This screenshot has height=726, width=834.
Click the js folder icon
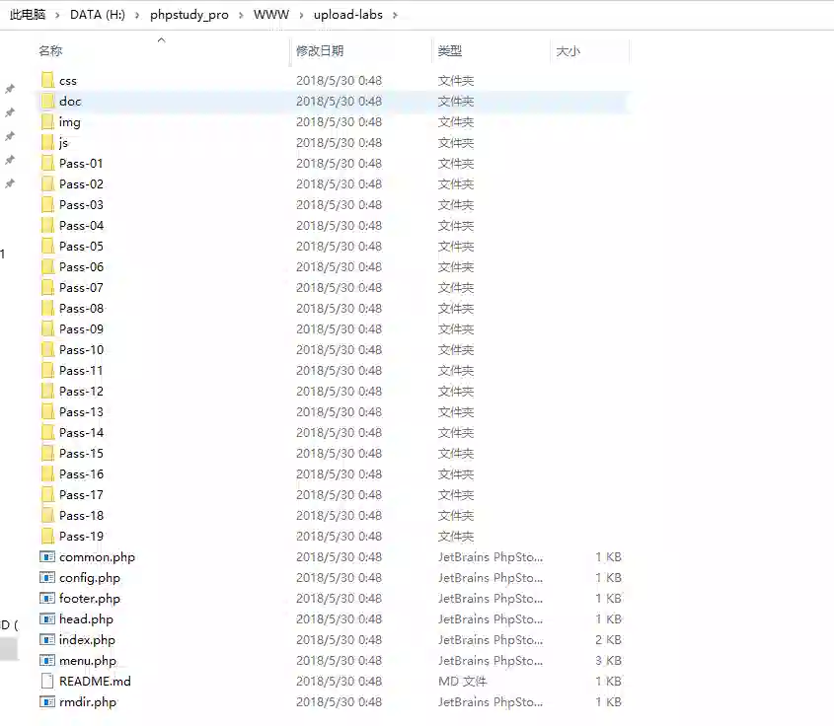[x=47, y=142]
